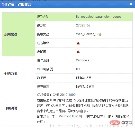
Task: Click the red warning icon for 危险等级
Action: coord(78,43)
